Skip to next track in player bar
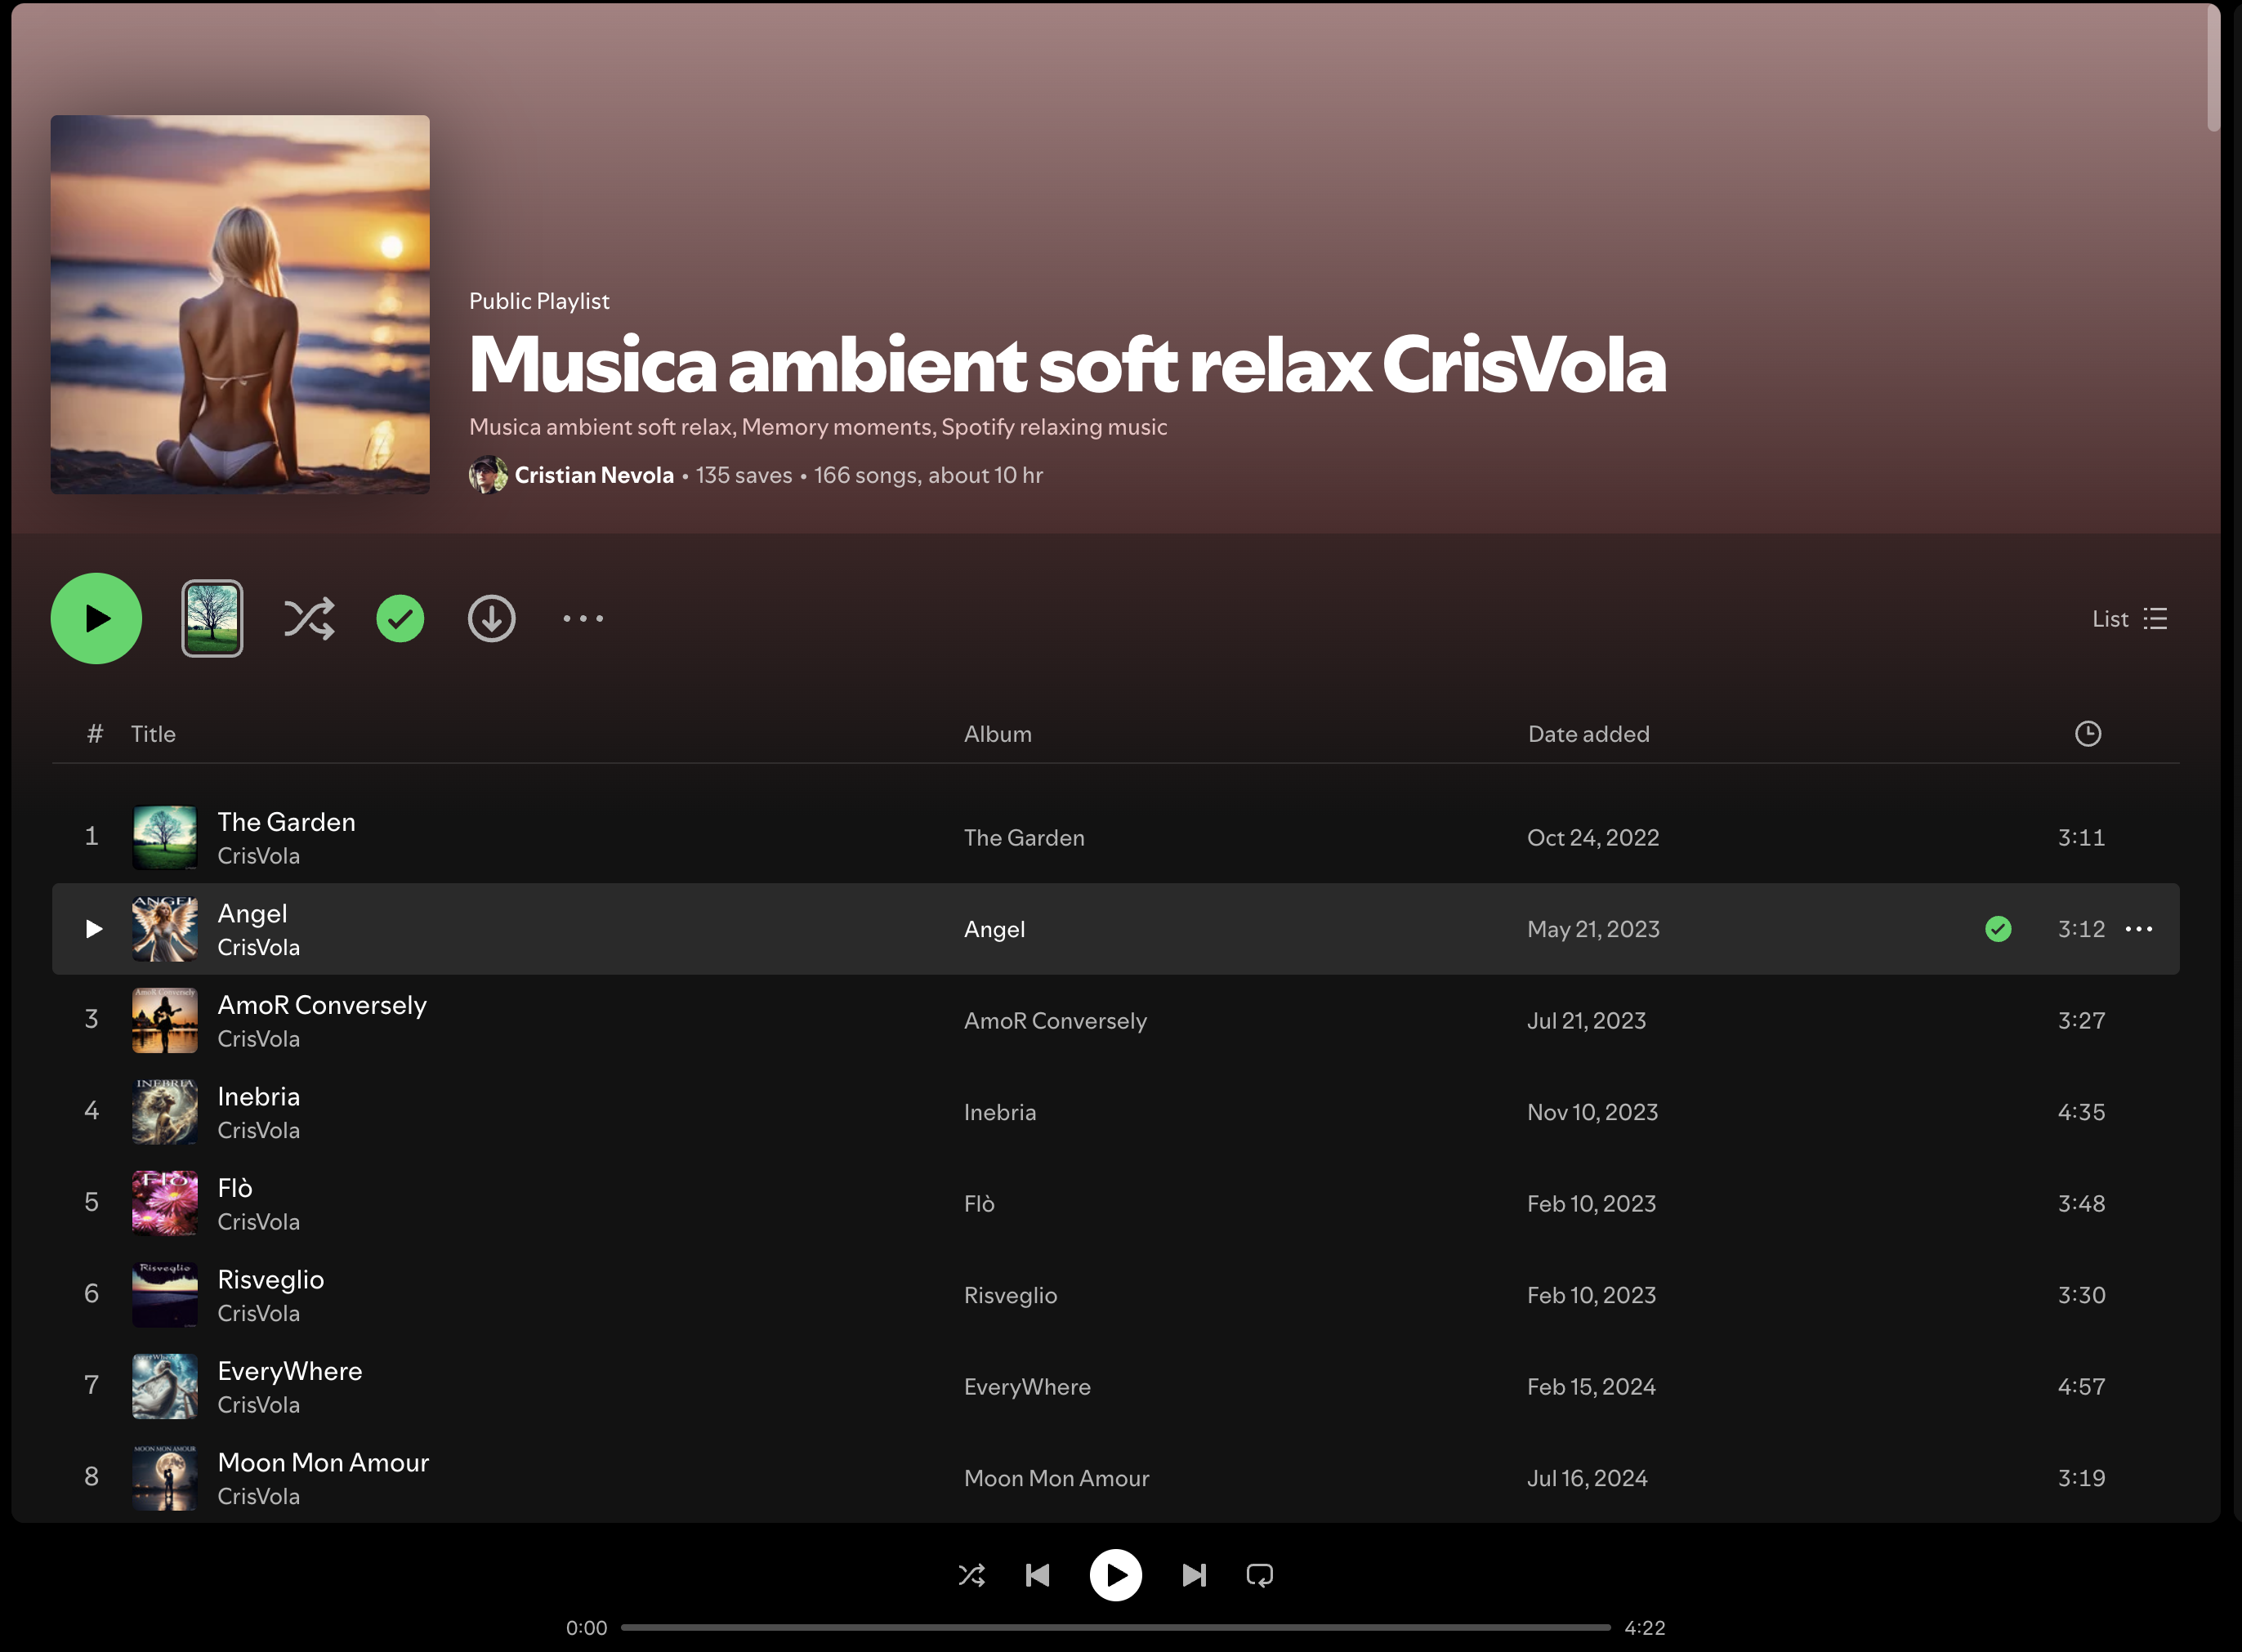Image resolution: width=2242 pixels, height=1652 pixels. [x=1194, y=1575]
